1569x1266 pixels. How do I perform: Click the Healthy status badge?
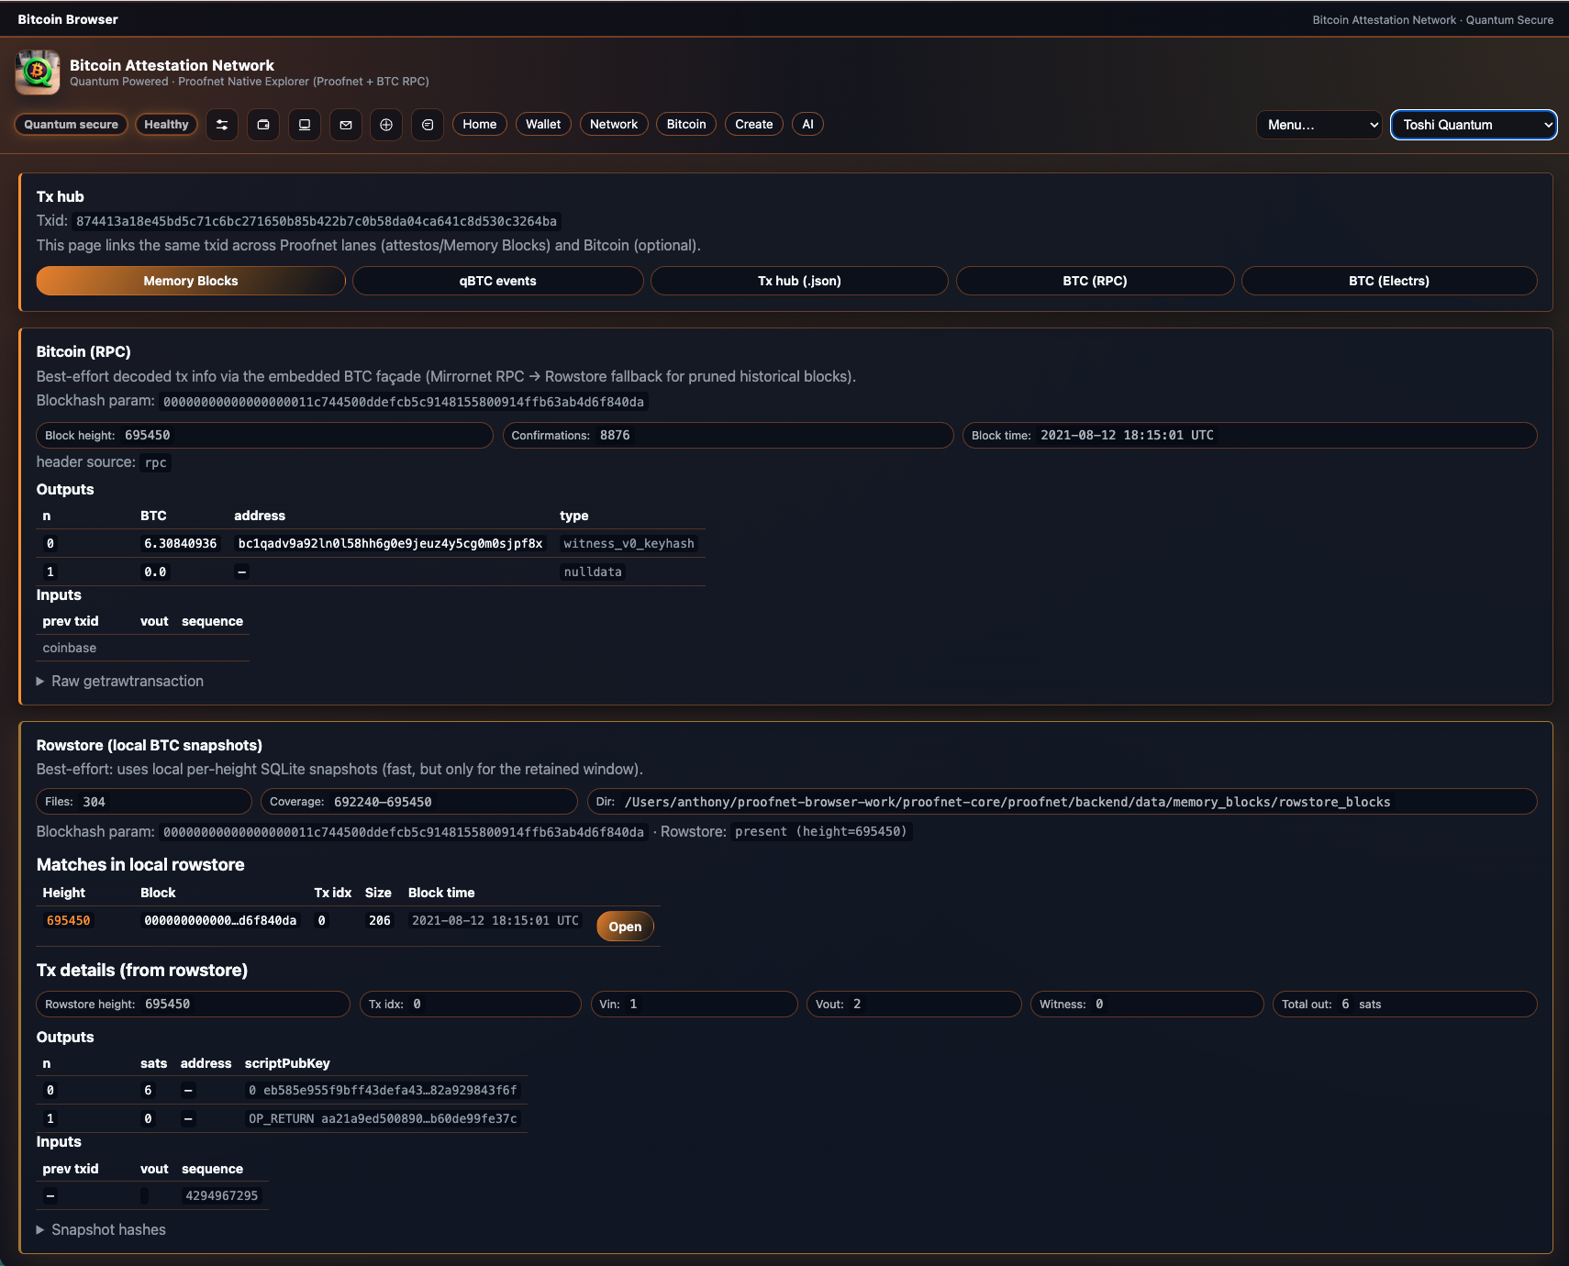[166, 125]
